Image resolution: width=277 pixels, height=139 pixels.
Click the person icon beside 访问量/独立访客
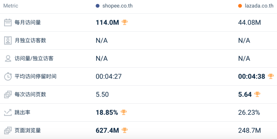pos(8,59)
